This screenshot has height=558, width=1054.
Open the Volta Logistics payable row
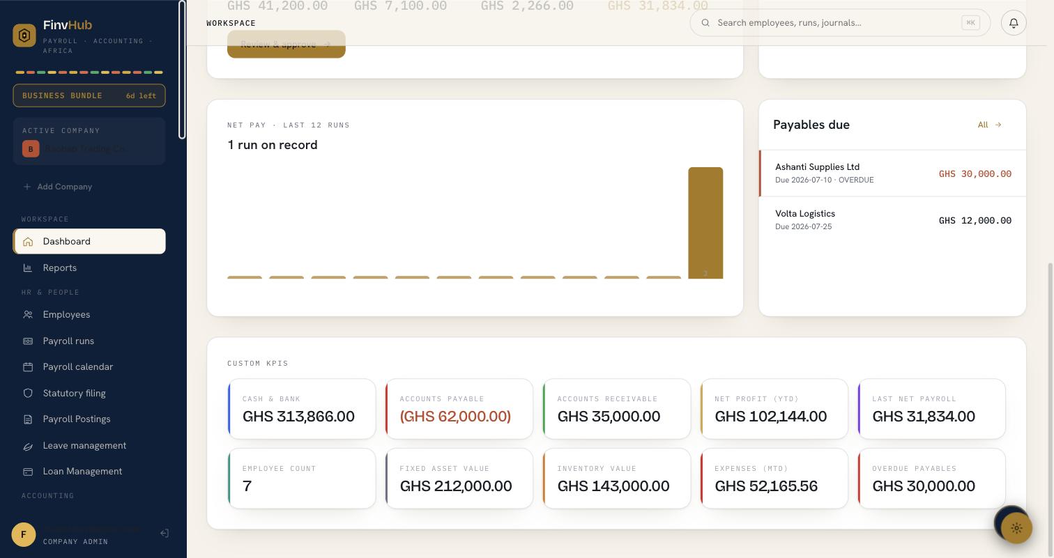[x=892, y=220]
